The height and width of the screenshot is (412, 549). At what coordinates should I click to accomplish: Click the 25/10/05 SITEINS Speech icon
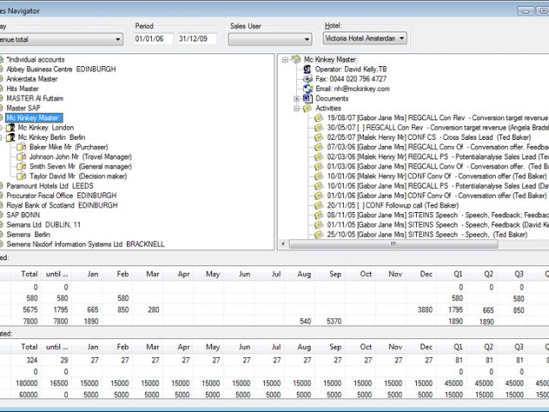pyautogui.click(x=318, y=234)
